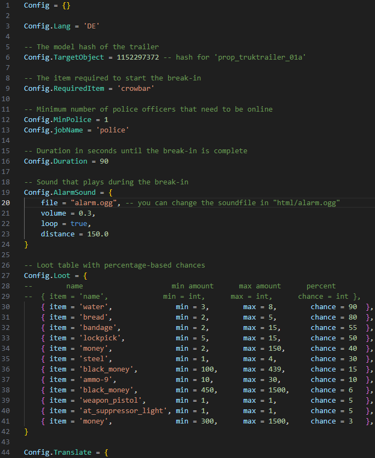Click the TargetObject hash number 1152297372
Image resolution: width=375 pixels, height=458 pixels.
click(x=138, y=57)
